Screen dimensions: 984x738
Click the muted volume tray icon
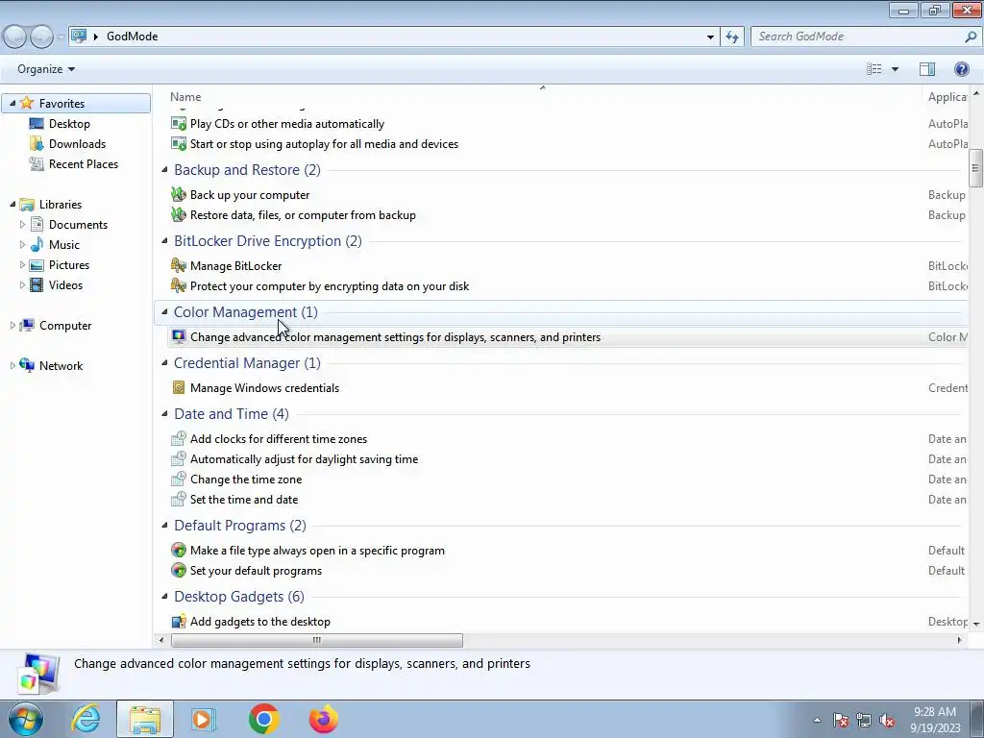coord(887,721)
